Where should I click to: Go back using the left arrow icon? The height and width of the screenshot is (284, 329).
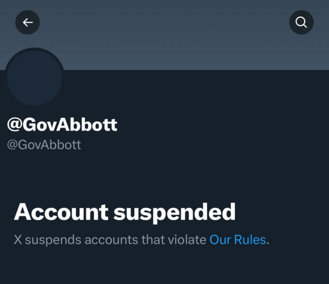point(27,22)
